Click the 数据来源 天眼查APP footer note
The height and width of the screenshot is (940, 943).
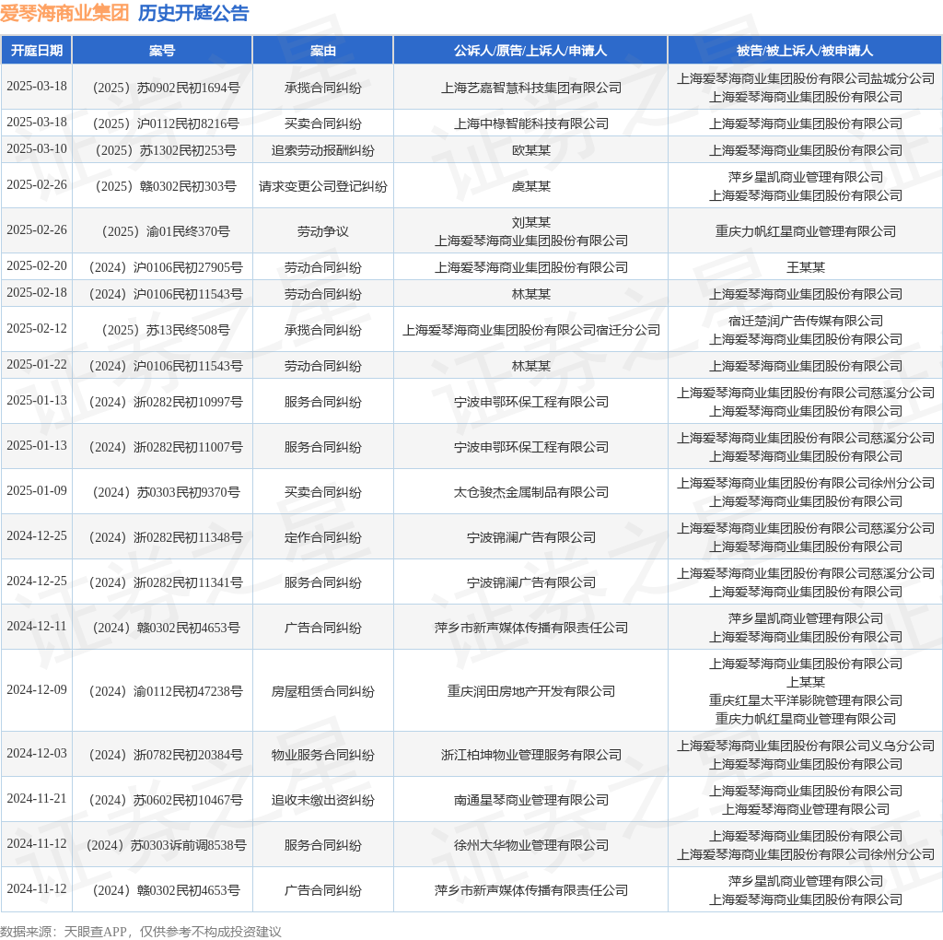[x=140, y=933]
